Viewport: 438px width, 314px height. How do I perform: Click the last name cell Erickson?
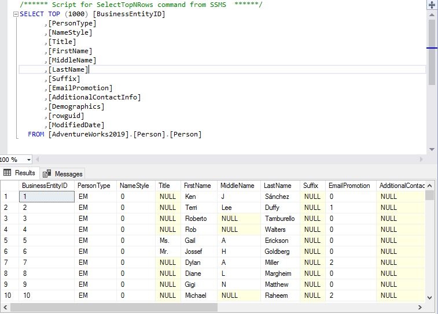point(280,241)
